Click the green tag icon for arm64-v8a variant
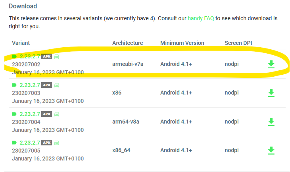The width and height of the screenshot is (290, 172). [x=15, y=114]
